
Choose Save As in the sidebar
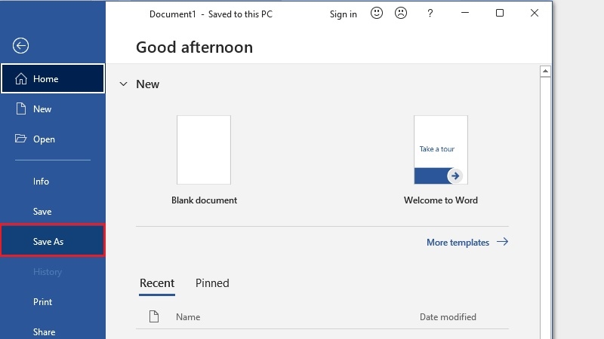pyautogui.click(x=53, y=241)
